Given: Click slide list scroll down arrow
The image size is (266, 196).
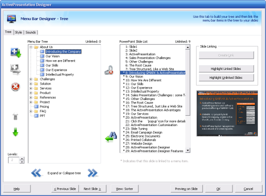Looking at the screenshot, I should pos(188,150).
